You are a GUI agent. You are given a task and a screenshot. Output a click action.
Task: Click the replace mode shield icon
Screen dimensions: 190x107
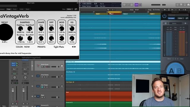click(x=124, y=5)
